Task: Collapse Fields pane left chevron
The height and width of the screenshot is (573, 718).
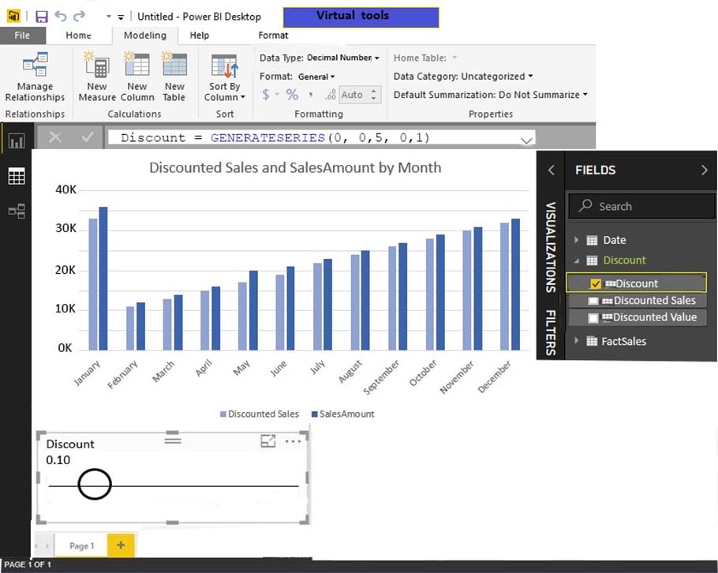Action: (x=552, y=170)
